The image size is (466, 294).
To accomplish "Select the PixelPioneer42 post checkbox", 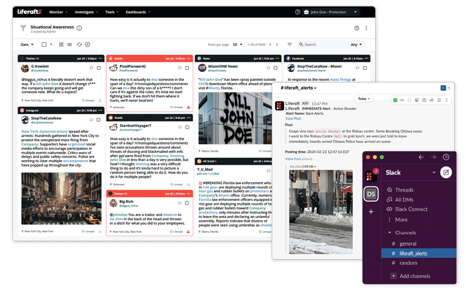I will tap(187, 68).
